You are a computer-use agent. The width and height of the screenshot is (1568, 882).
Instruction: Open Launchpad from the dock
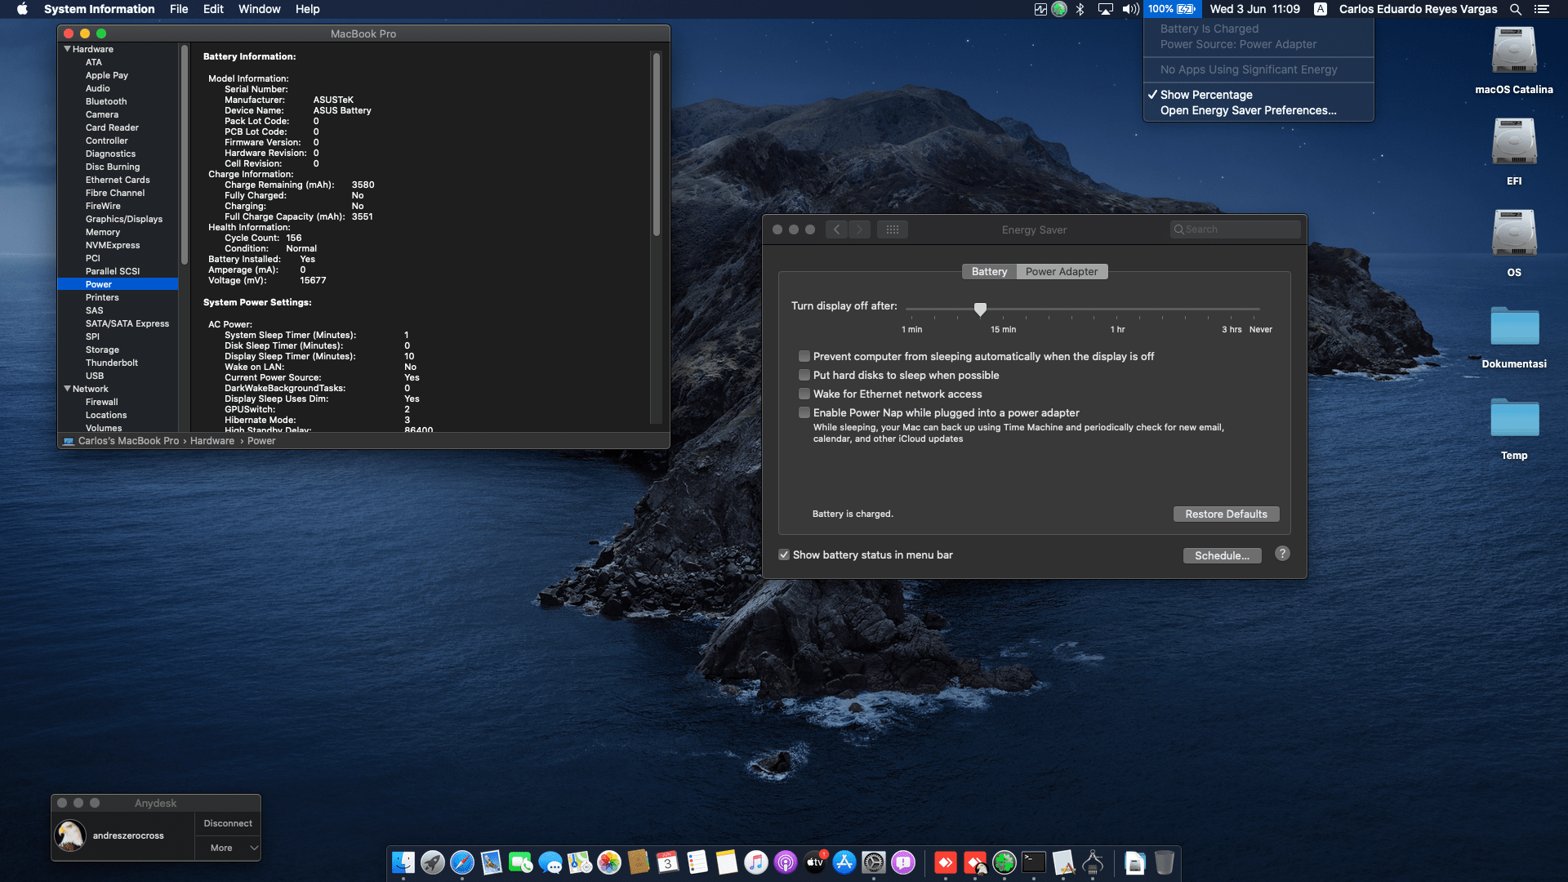pos(433,862)
